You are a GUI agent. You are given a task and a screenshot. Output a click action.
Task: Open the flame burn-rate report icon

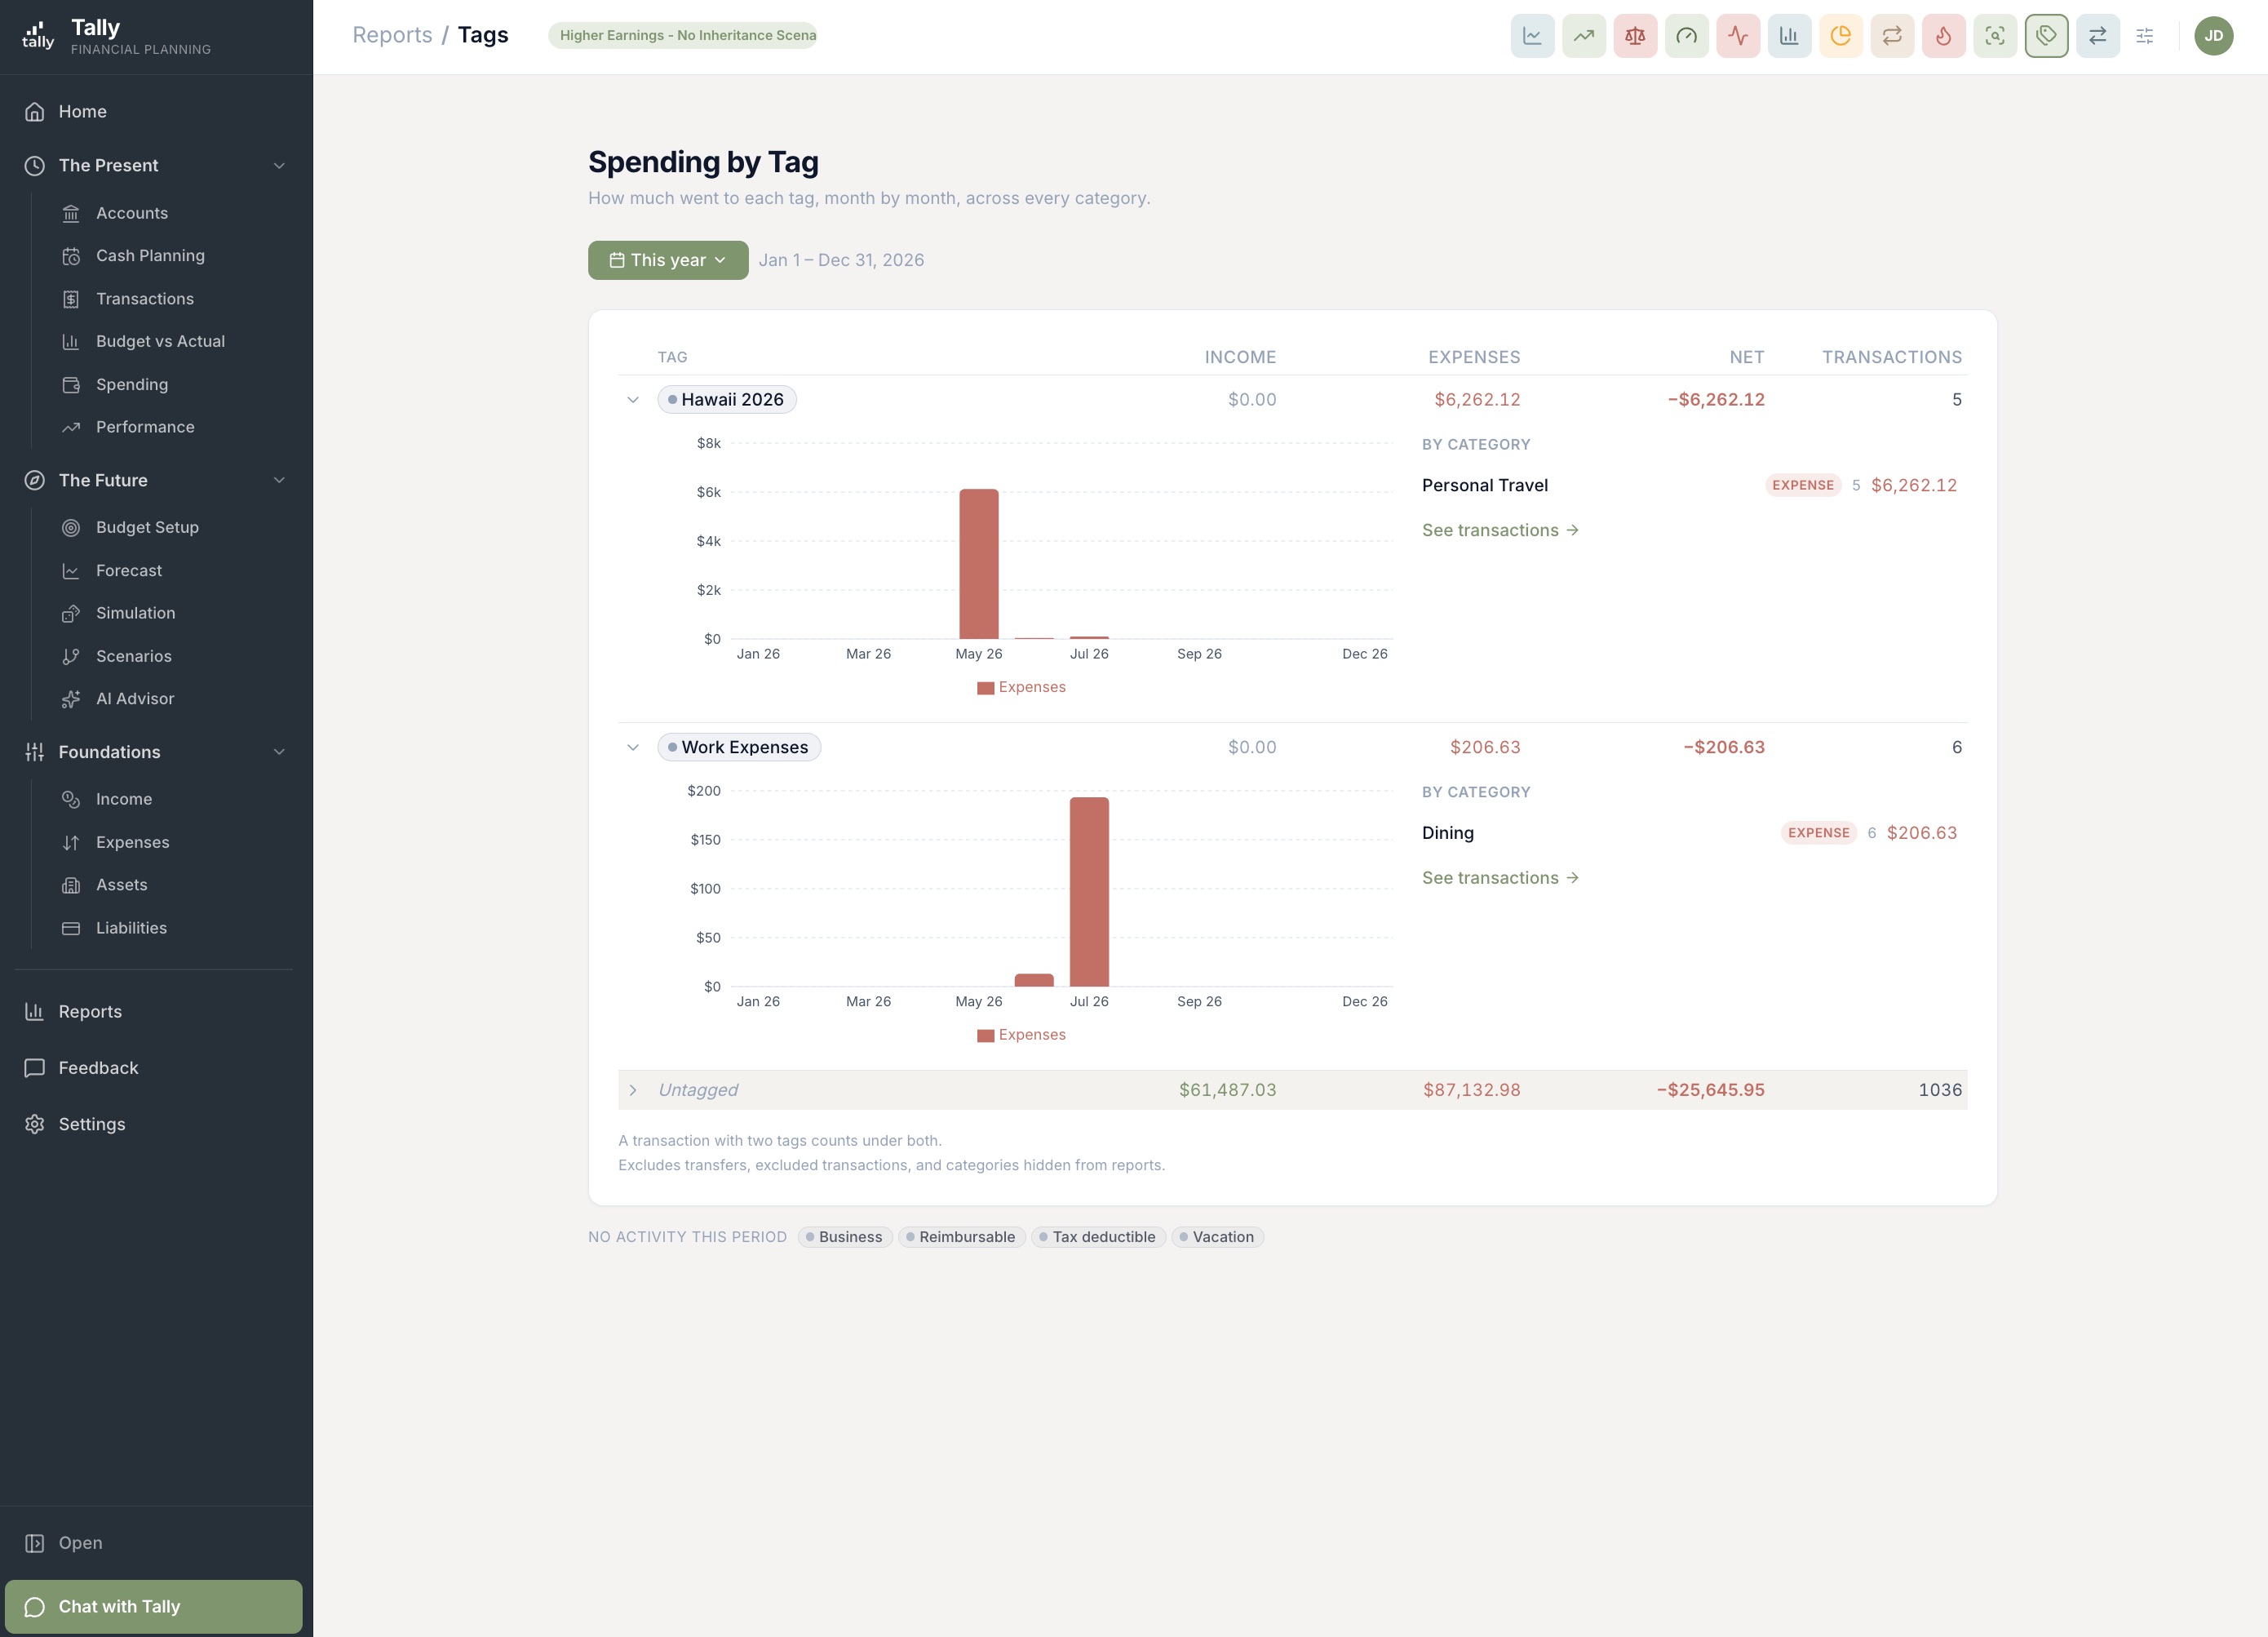[x=1943, y=36]
